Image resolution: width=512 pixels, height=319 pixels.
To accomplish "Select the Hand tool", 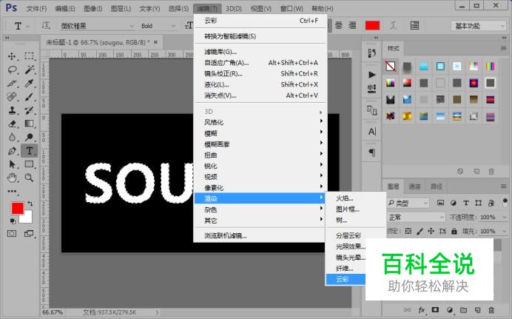I will click(x=12, y=178).
